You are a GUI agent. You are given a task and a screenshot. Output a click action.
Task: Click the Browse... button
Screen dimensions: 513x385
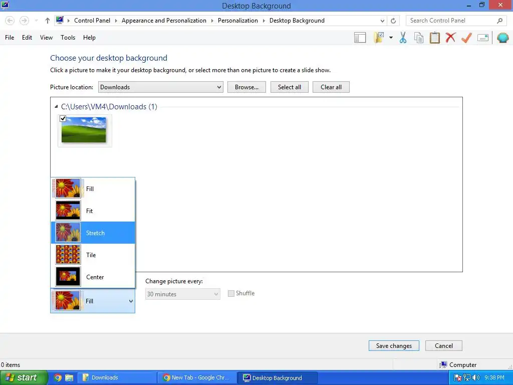click(x=246, y=87)
